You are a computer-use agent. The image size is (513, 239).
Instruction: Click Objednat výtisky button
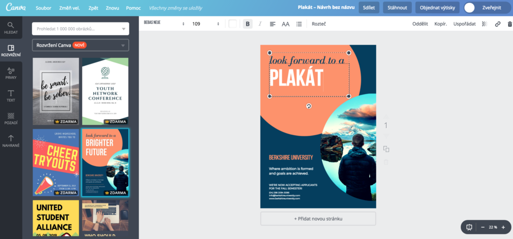(x=437, y=7)
